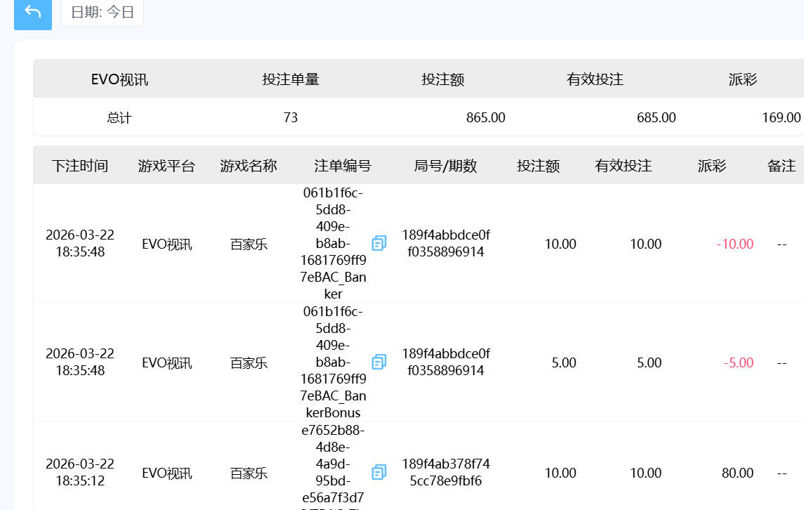
Task: Click the 投注单量 summary header
Action: coord(291,79)
